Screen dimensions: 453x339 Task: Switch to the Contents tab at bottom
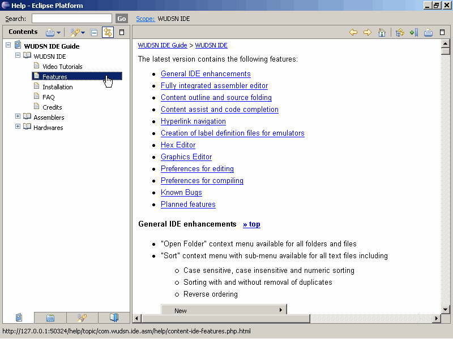[19, 318]
